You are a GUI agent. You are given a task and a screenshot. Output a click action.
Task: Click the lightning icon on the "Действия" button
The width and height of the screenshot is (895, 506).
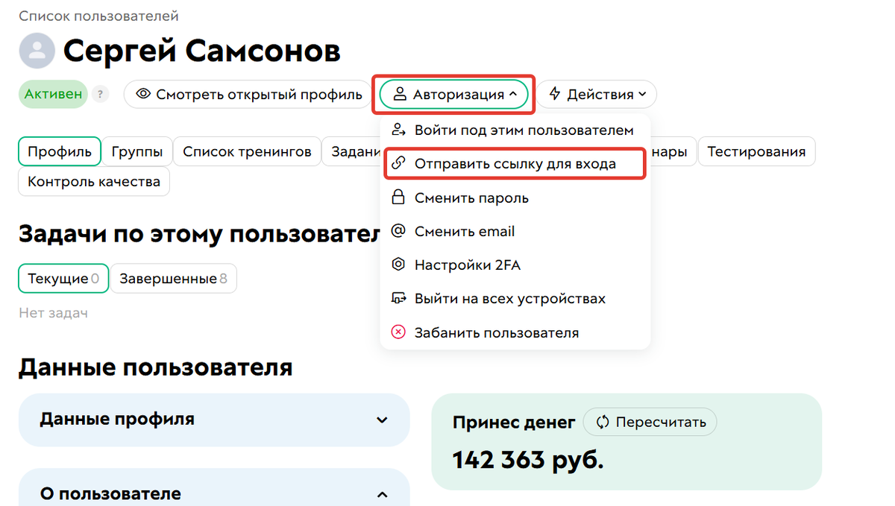554,94
